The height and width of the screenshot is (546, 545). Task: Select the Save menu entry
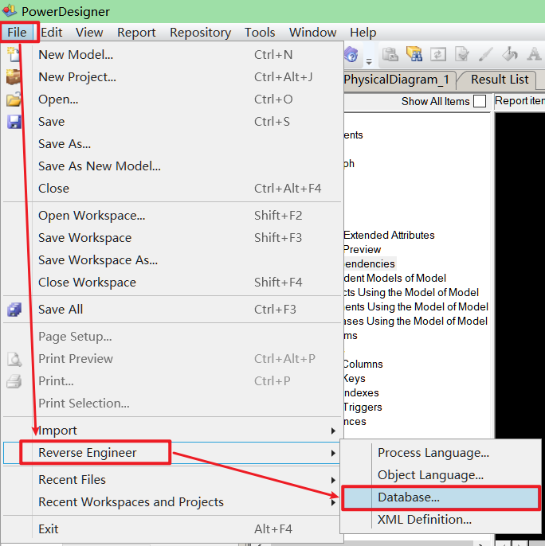tap(172, 122)
